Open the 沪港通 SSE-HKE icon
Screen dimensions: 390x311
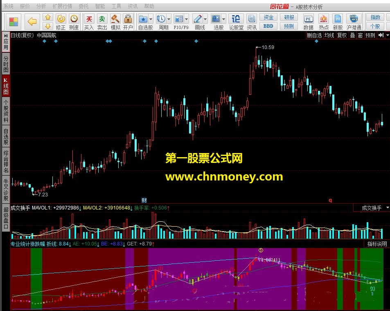(354, 19)
